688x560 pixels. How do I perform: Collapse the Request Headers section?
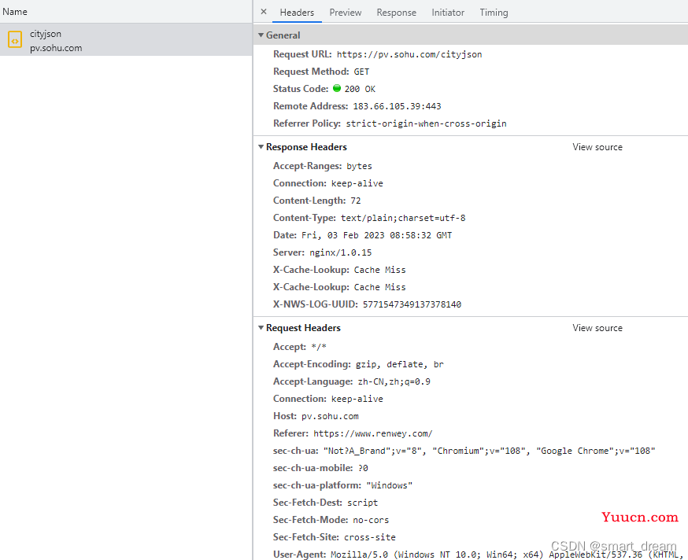[261, 327]
